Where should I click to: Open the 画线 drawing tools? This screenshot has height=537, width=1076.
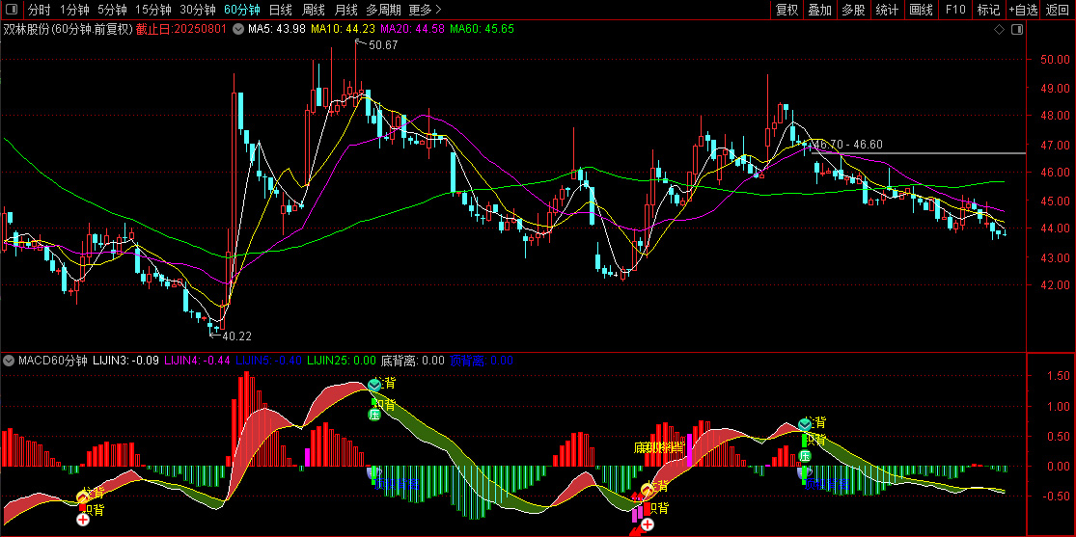921,10
